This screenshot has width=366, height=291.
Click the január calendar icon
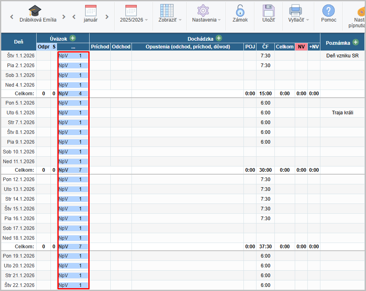tap(90, 11)
